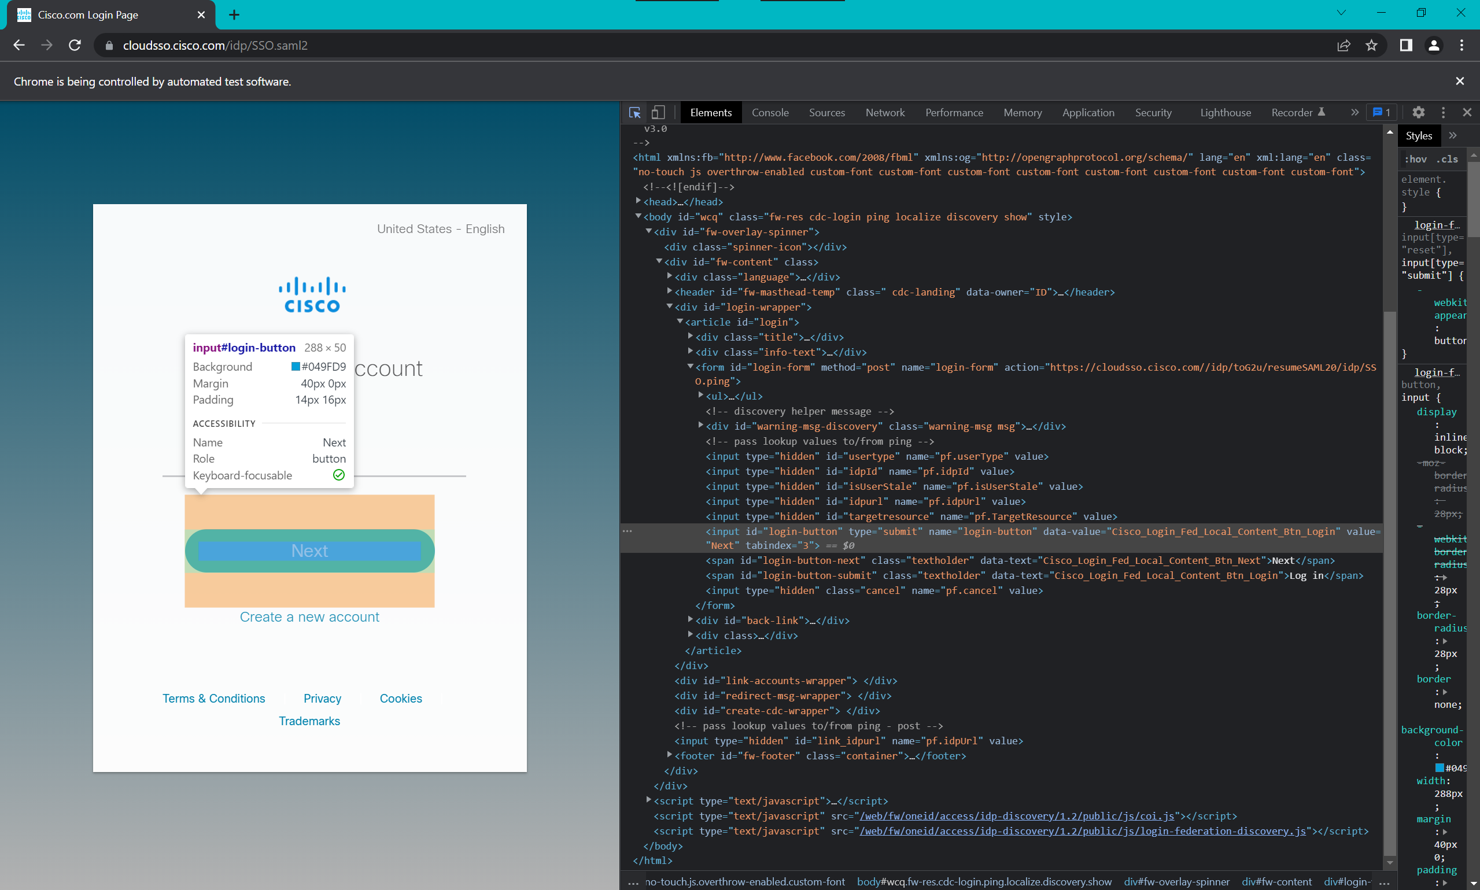Viewport: 1480px width, 890px height.
Task: Go back in browser history
Action: tap(19, 45)
